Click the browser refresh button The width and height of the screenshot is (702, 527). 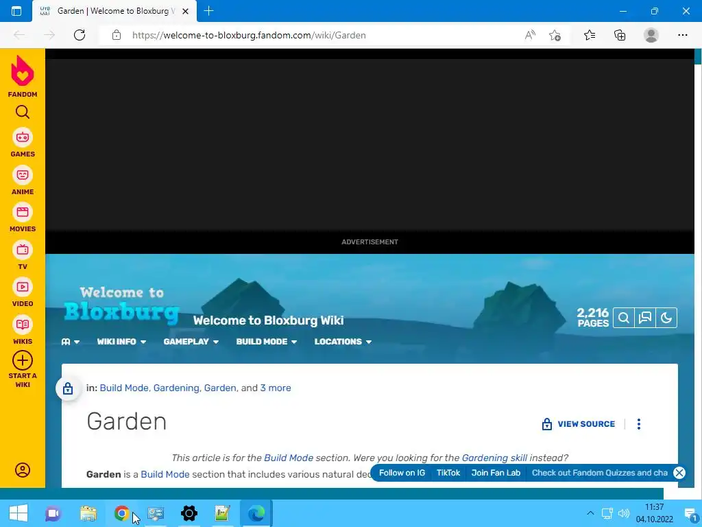(80, 35)
